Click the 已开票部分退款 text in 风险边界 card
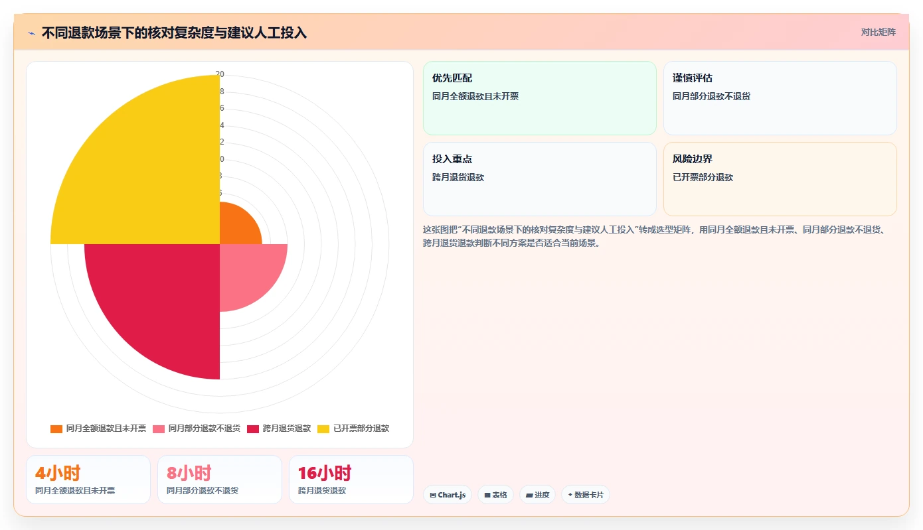This screenshot has height=530, width=923. pyautogui.click(x=703, y=177)
